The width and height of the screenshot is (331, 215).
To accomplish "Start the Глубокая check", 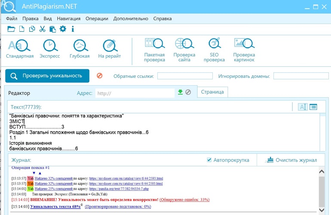I will point(80,49).
